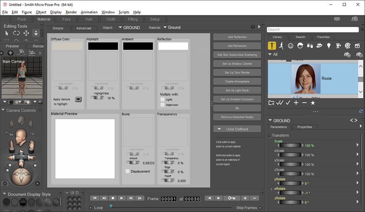Viewport: 365px width, 212px height.
Task: Select the Rotate editing tool
Action: coord(16,33)
